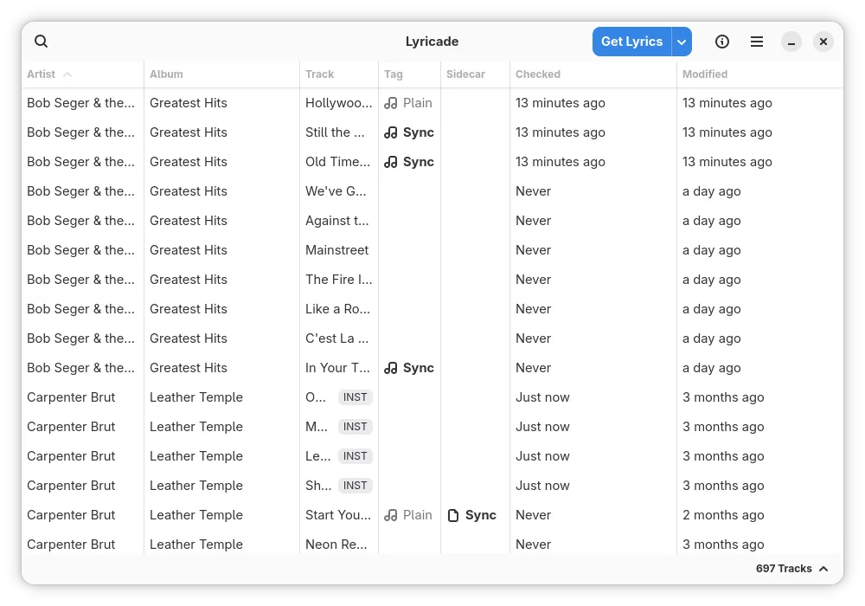The width and height of the screenshot is (865, 606).
Task: Click the Sync tag icon for Still the... track
Action: click(391, 132)
